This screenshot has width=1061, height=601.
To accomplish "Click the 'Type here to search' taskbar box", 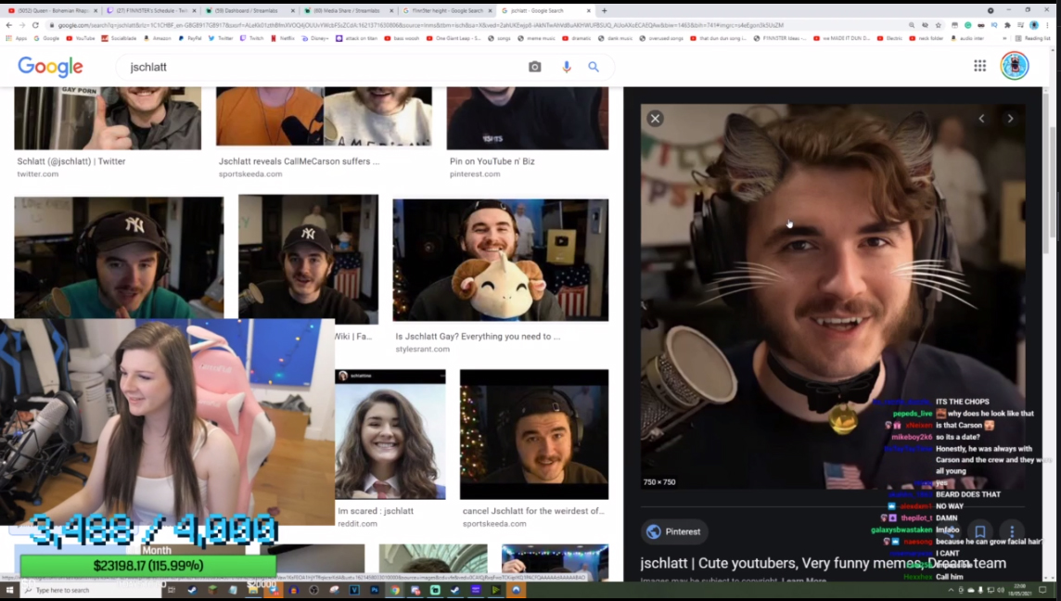I will point(91,590).
